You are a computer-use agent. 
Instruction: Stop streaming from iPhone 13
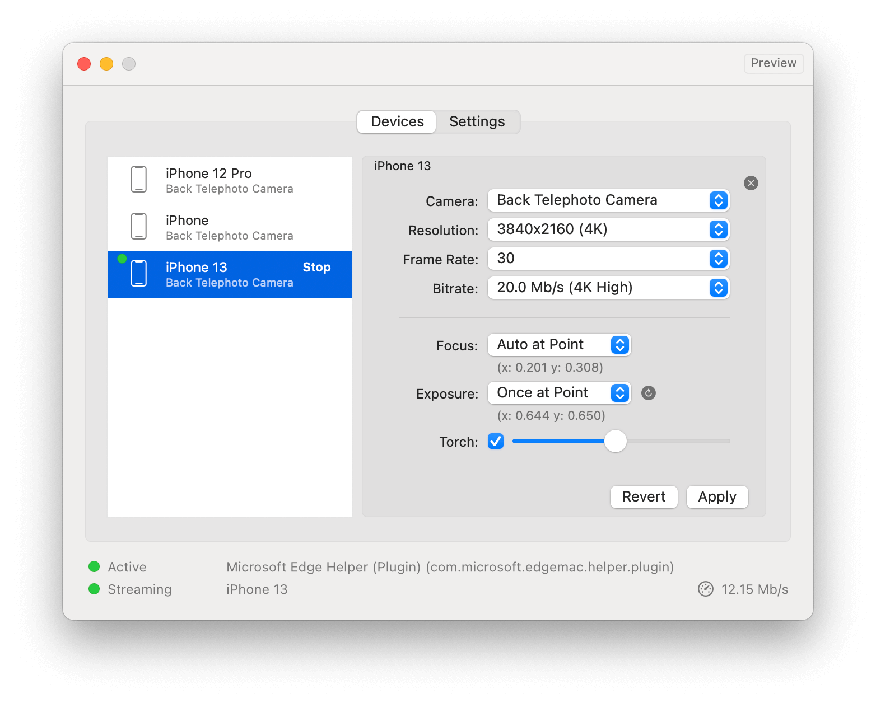click(316, 267)
